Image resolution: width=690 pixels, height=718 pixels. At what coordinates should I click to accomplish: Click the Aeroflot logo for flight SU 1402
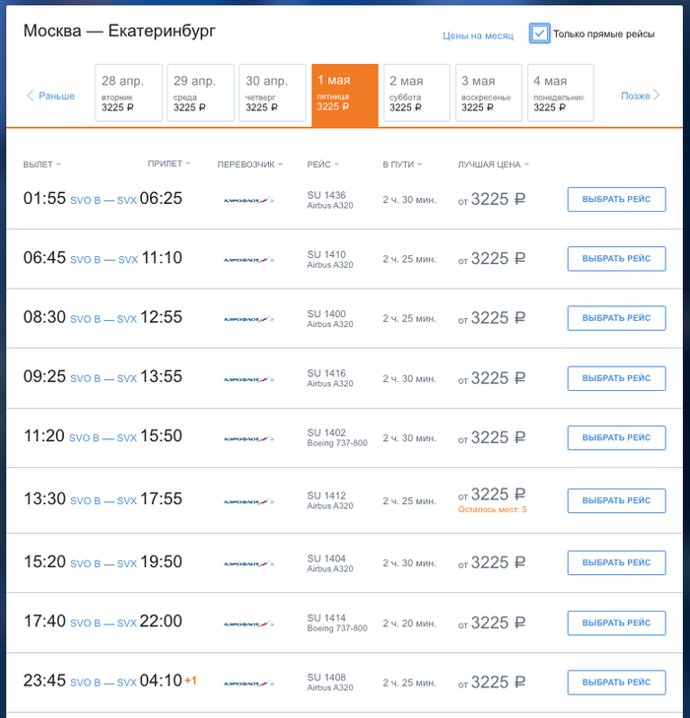point(247,439)
